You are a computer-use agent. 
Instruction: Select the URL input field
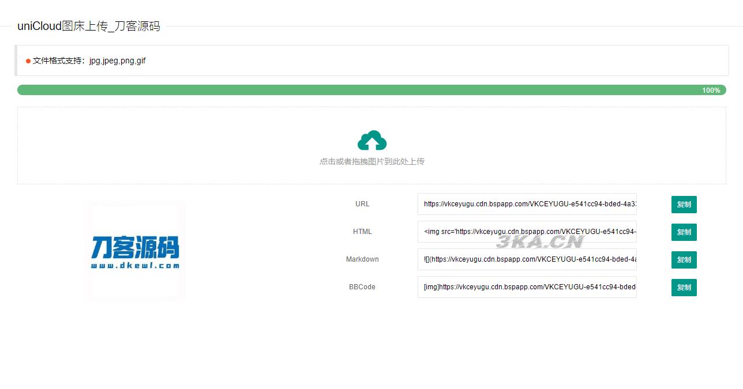click(527, 205)
